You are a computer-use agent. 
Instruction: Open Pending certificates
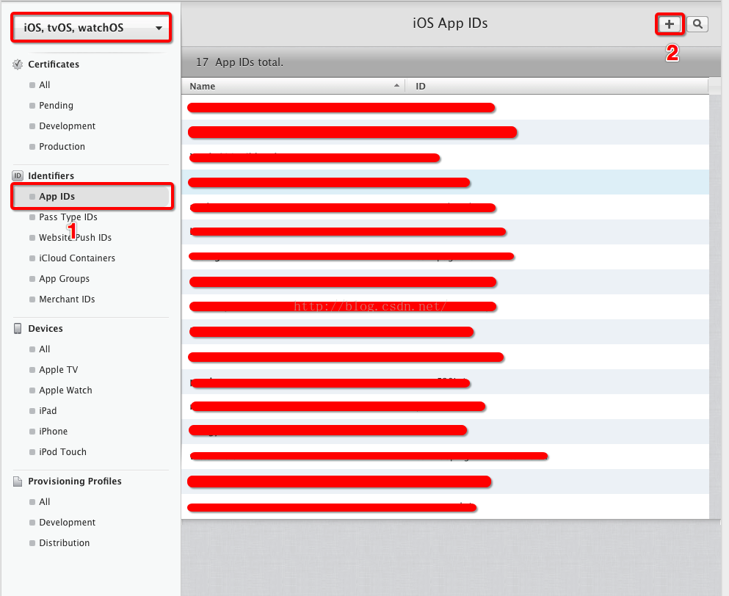[56, 106]
